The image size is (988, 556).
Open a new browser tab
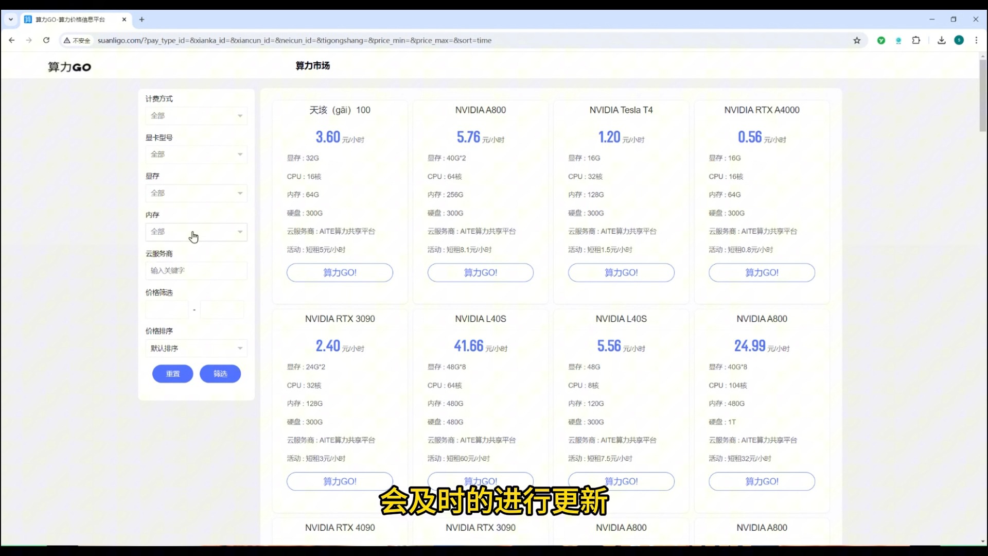click(142, 20)
